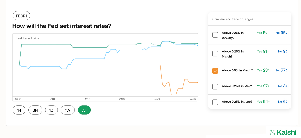Viewport: 301px width, 138px height.
Task: Click Yes 94¢ for June
Action: [263, 102]
